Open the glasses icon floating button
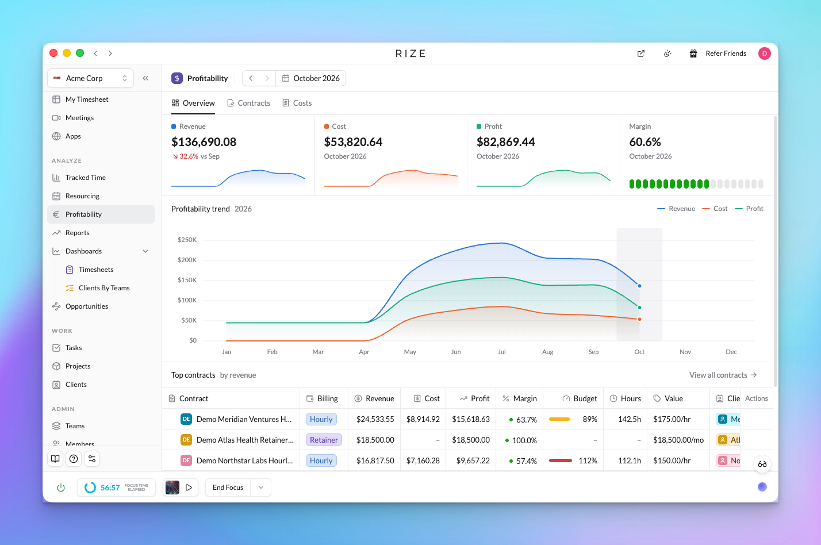This screenshot has height=545, width=821. pos(762,464)
